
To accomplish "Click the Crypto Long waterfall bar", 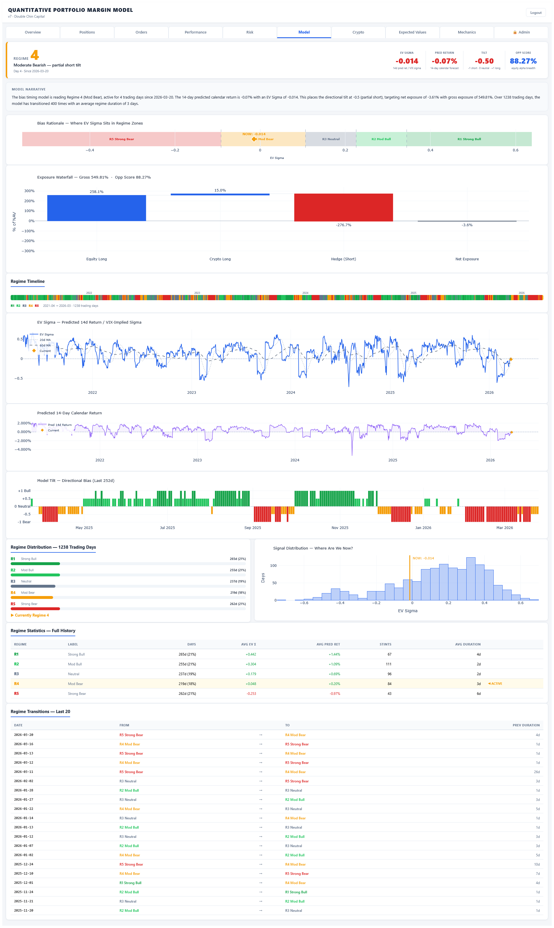I will click(220, 194).
